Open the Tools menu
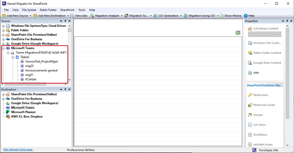 [82, 10]
